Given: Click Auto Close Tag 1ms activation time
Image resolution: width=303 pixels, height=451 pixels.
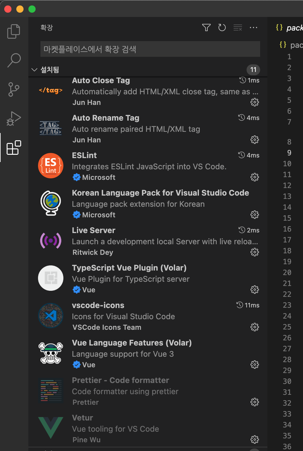Looking at the screenshot, I should (x=250, y=80).
